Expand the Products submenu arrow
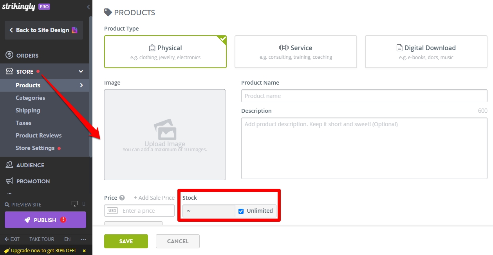This screenshot has height=255, width=493. (x=81, y=85)
